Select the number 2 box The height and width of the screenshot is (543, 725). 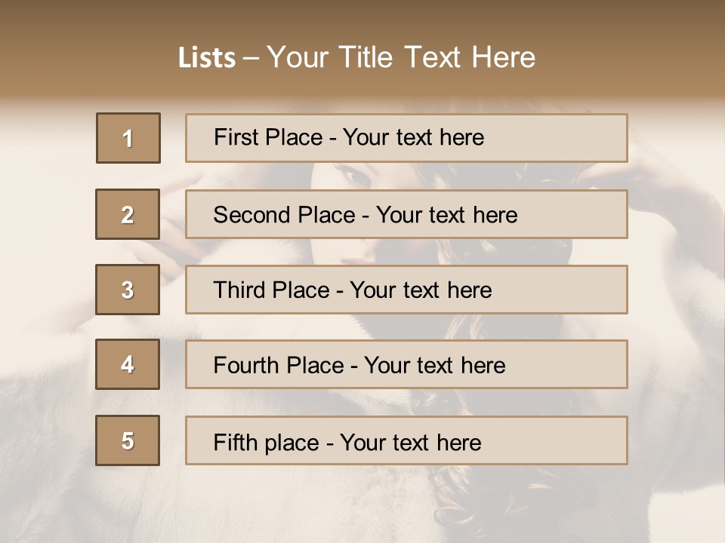pyautogui.click(x=128, y=214)
